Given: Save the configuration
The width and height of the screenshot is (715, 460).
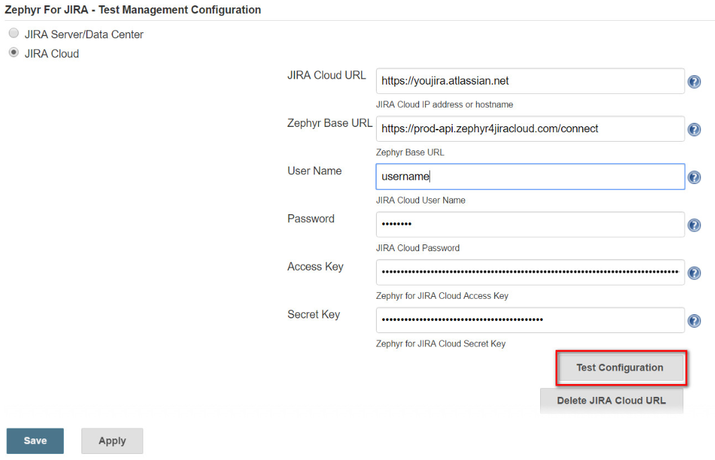Looking at the screenshot, I should click(35, 441).
